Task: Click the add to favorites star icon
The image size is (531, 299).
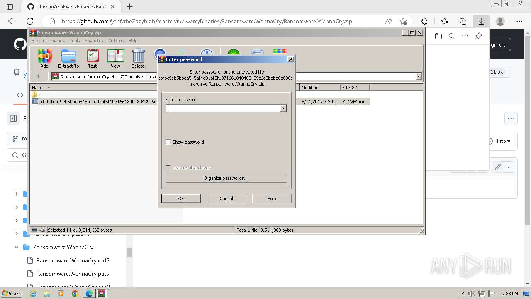Action: pyautogui.click(x=403, y=21)
